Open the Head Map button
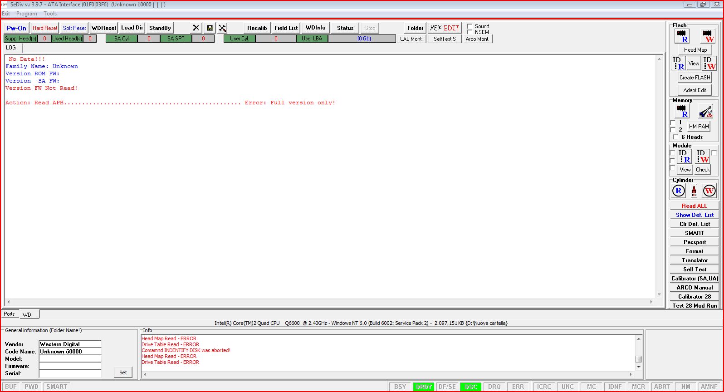 pyautogui.click(x=695, y=50)
